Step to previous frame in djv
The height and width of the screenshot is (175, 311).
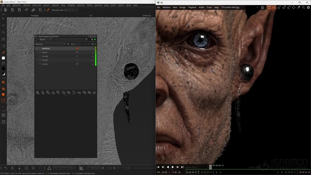(x=163, y=167)
